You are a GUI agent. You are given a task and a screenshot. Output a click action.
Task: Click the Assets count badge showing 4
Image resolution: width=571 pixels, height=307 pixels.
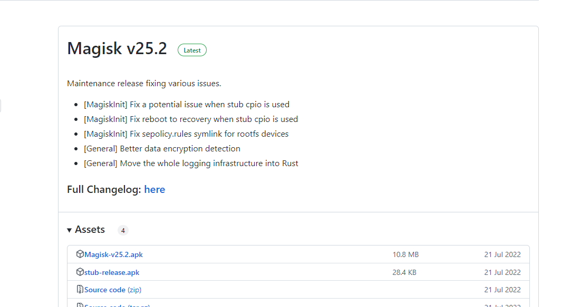tap(123, 230)
